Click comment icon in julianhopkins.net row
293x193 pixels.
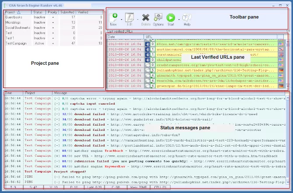[x=147, y=70]
